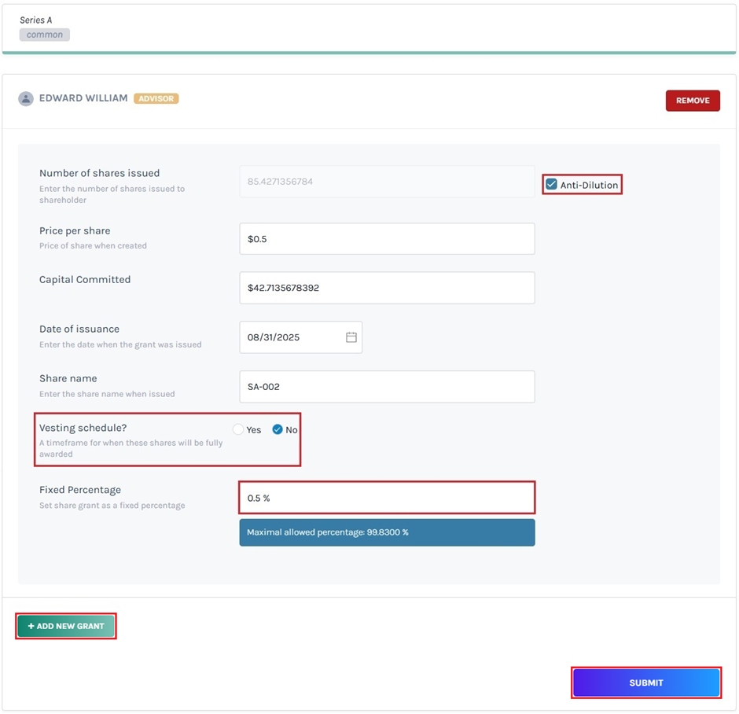Screen dimensions: 739x714
Task: Select No for vesting schedule
Action: coord(278,430)
